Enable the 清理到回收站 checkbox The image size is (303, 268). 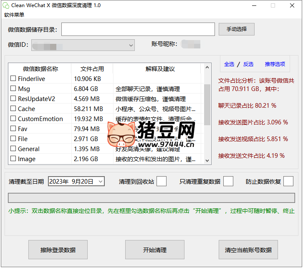(x=162, y=181)
